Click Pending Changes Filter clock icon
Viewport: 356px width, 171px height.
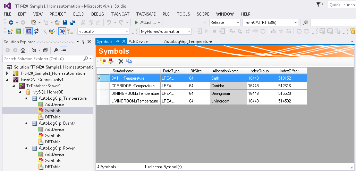(x=34, y=50)
